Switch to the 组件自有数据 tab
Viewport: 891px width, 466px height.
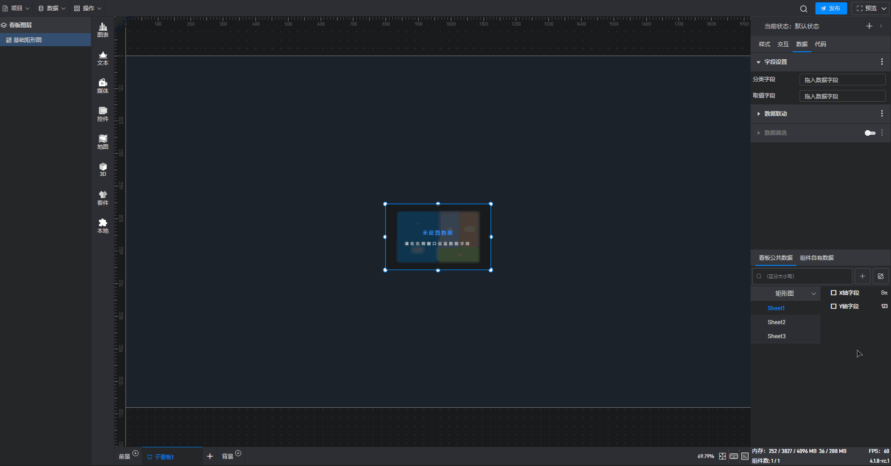click(816, 258)
